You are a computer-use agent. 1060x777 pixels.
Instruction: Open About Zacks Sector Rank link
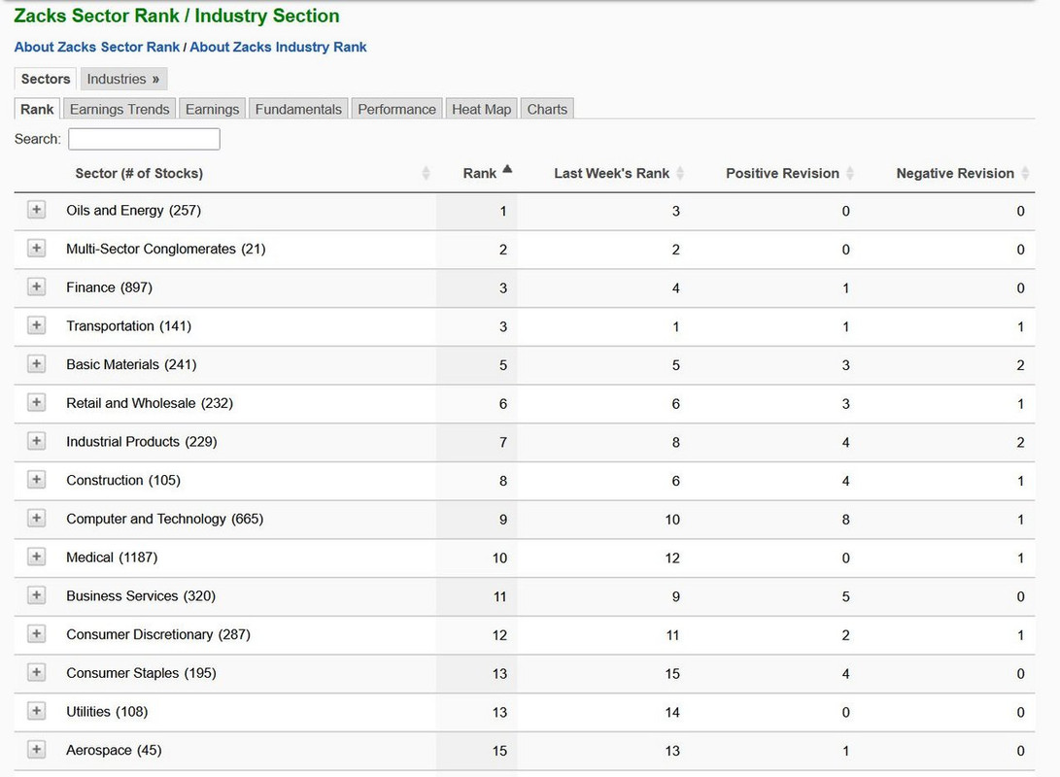97,47
